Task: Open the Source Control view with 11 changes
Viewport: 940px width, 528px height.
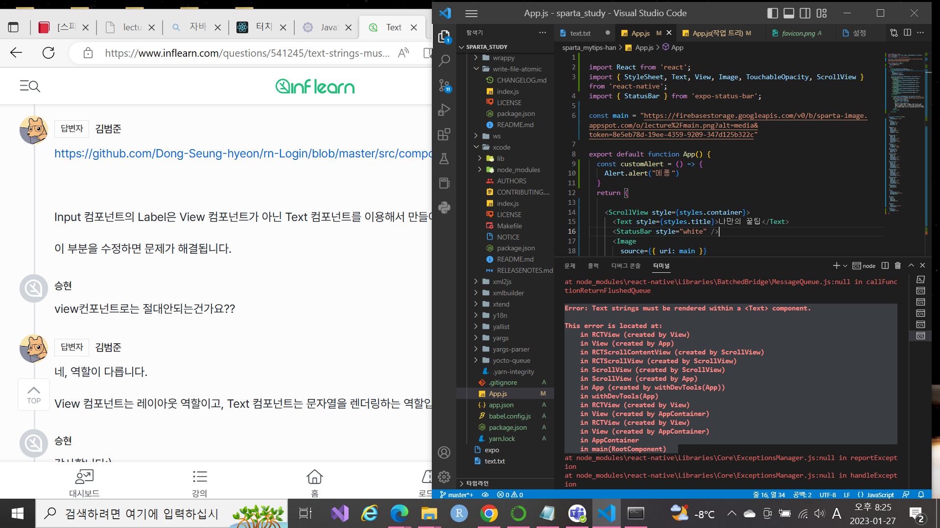Action: click(x=444, y=86)
